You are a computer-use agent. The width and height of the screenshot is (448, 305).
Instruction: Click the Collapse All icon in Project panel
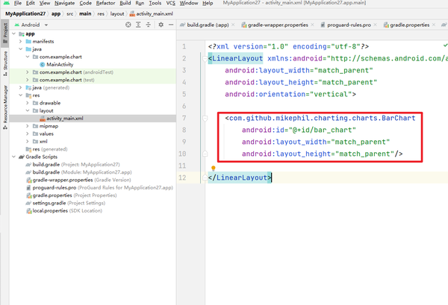[149, 25]
